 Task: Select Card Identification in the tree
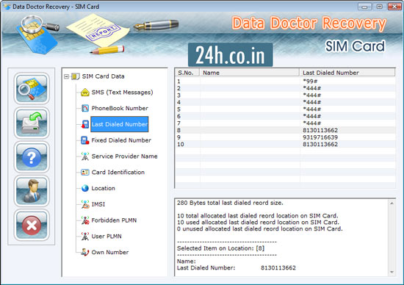[118, 172]
